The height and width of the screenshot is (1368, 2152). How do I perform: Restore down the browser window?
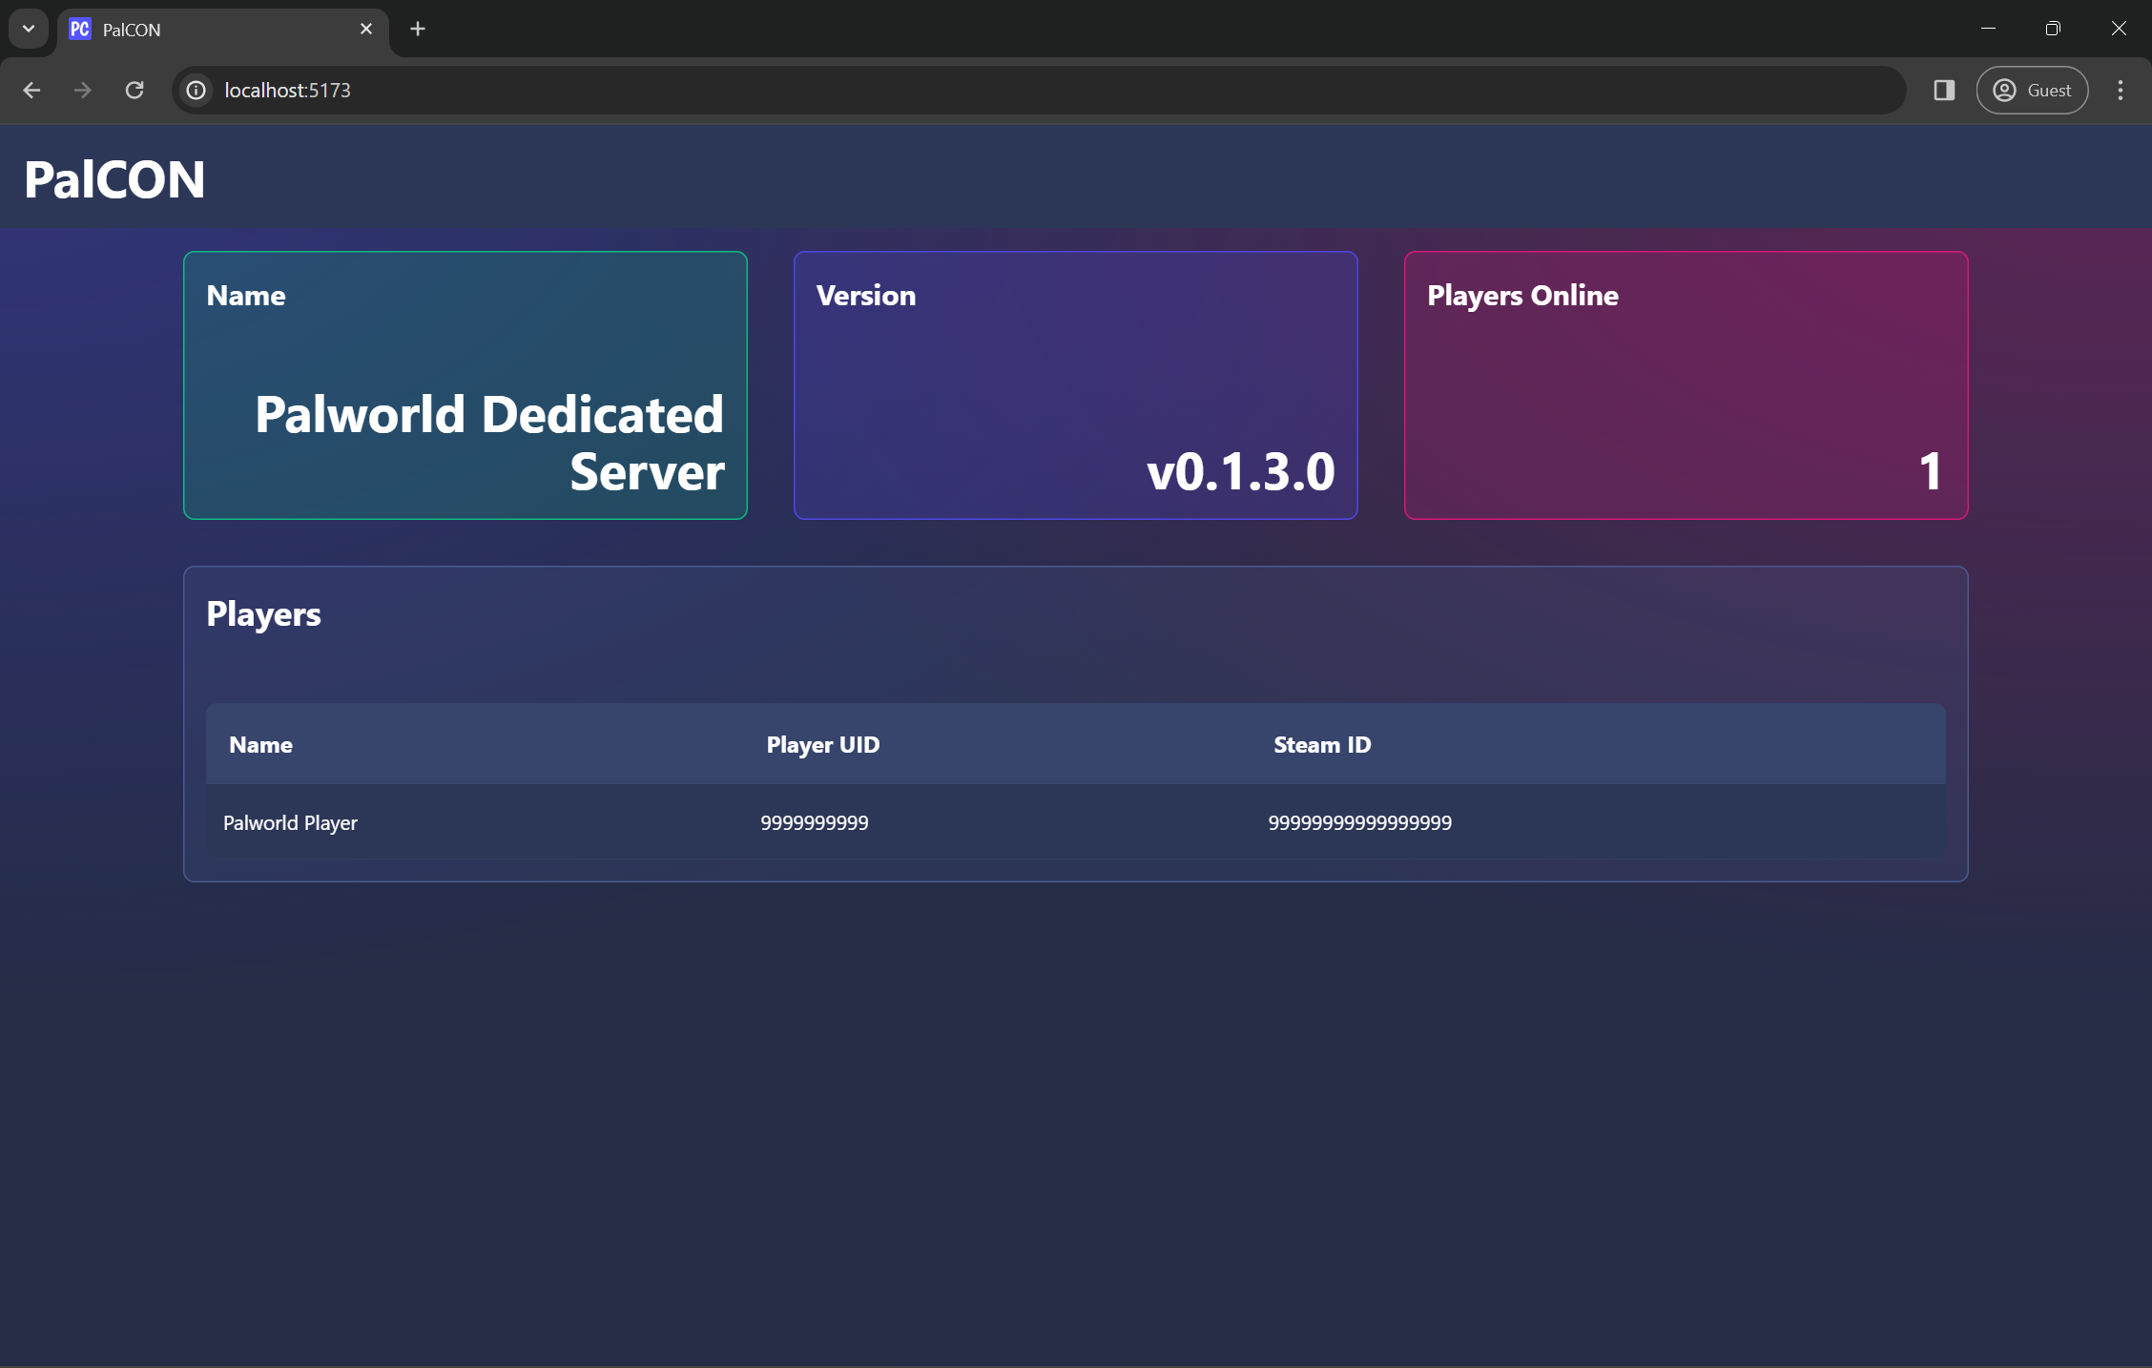tap(2053, 29)
